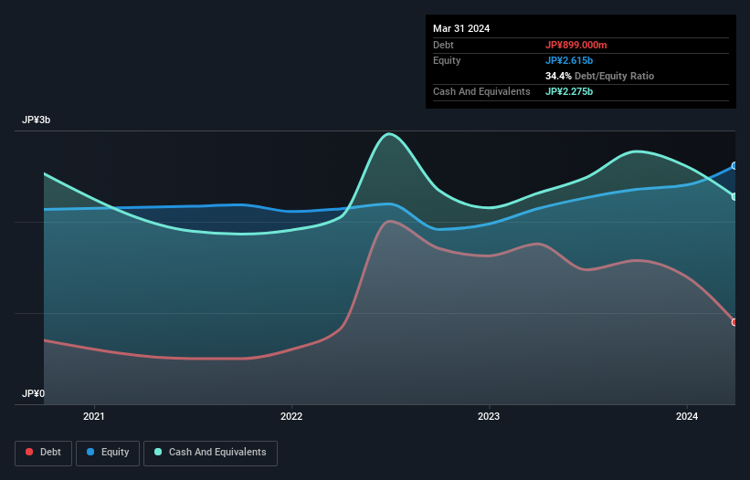Click the 34.4% Debt/Equity Ratio text
Image resolution: width=750 pixels, height=480 pixels.
[x=600, y=76]
